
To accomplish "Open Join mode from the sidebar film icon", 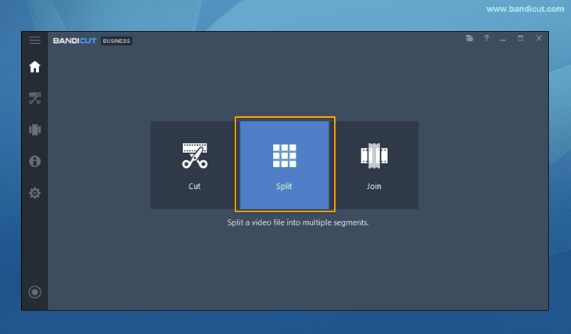I will click(x=35, y=130).
